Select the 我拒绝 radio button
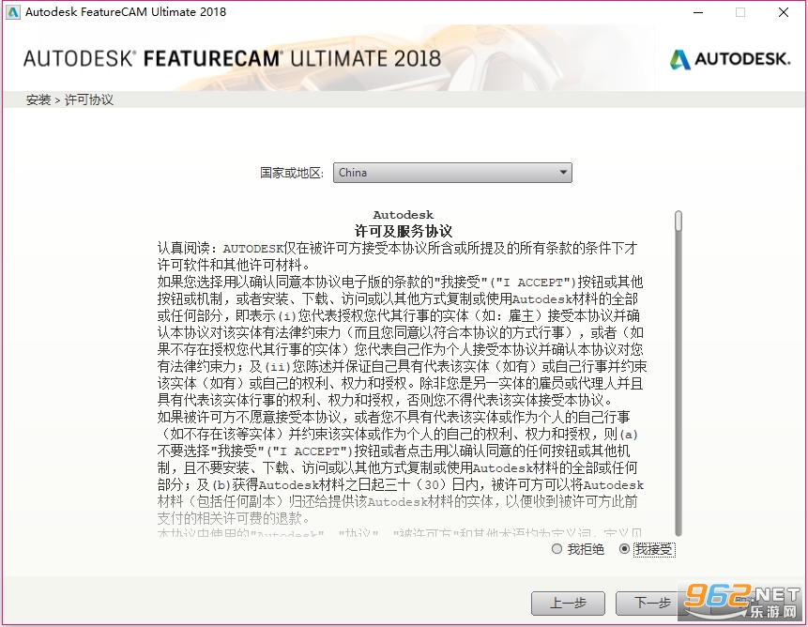The width and height of the screenshot is (808, 627). 556,549
